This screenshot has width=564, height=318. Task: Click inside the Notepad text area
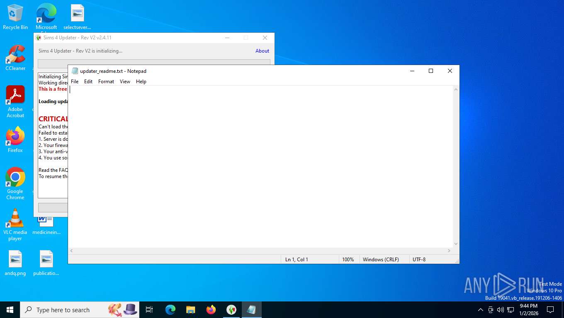point(260,166)
